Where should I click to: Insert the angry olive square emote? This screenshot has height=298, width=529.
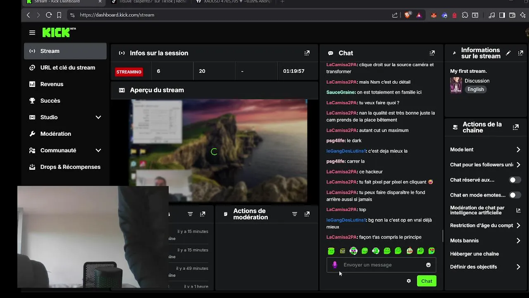click(x=342, y=251)
